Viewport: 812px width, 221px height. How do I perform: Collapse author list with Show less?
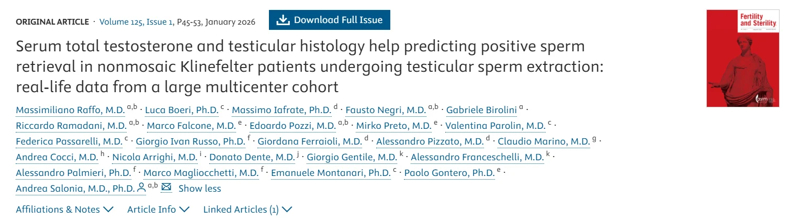(x=200, y=189)
